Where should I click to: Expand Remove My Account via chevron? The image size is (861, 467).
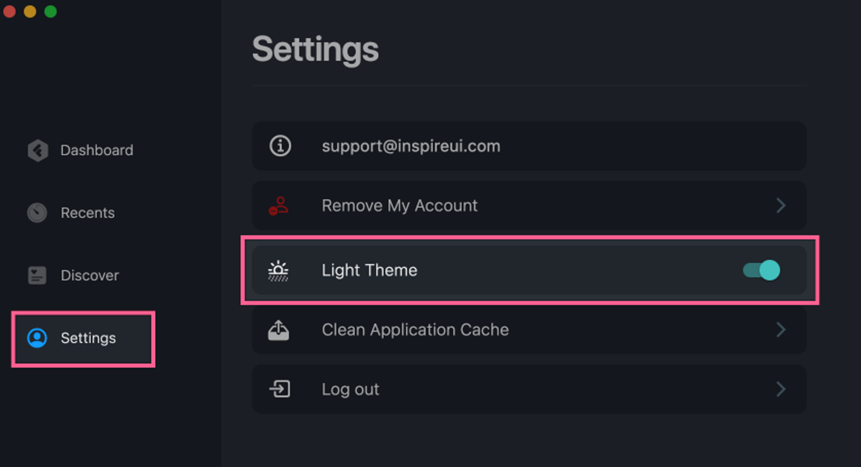pos(781,205)
